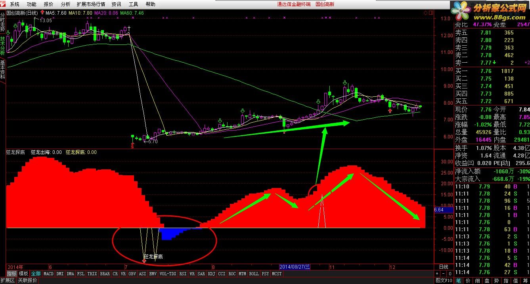The width and height of the screenshot is (530, 284).
Task: Apply the ASI indicator
Action: (x=143, y=274)
